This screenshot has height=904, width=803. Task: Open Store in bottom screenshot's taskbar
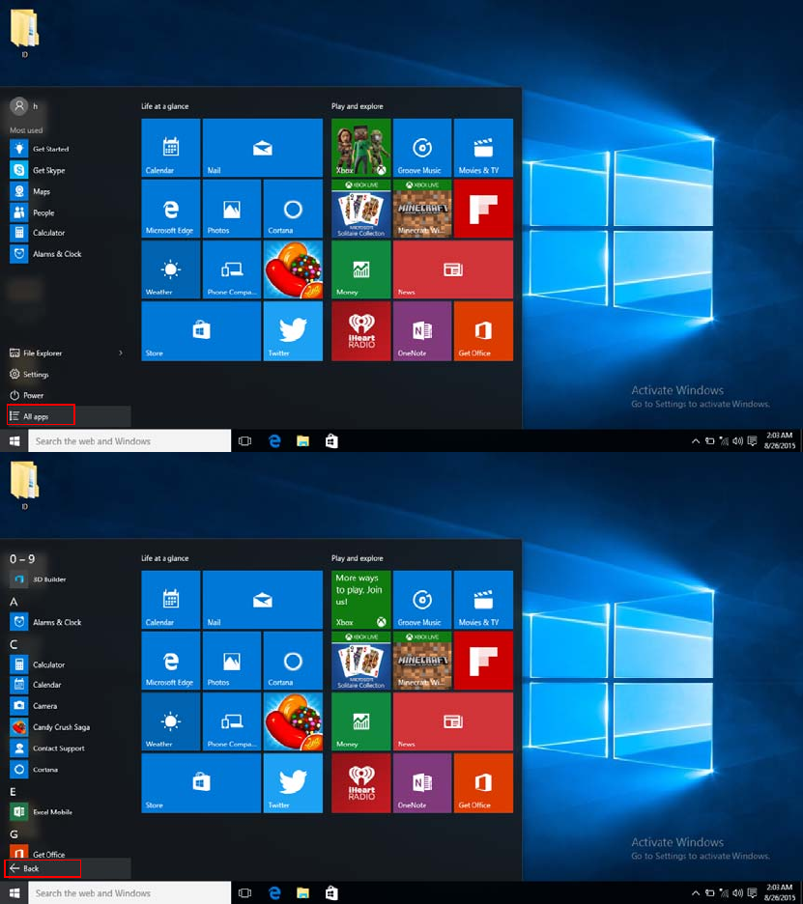coord(331,893)
